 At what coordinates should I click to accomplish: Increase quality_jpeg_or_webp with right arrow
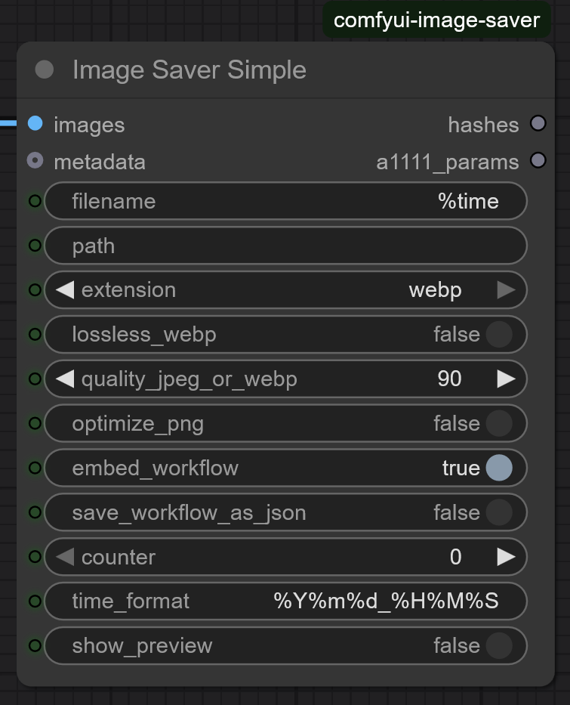(x=506, y=379)
